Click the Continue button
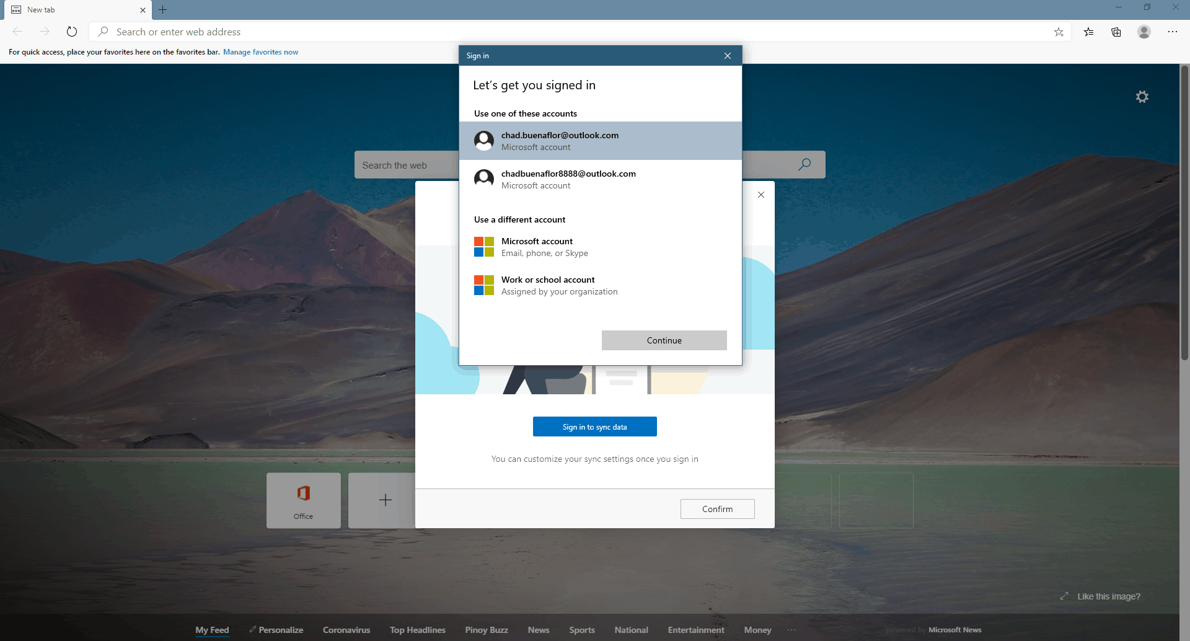The height and width of the screenshot is (641, 1190). [x=664, y=340]
